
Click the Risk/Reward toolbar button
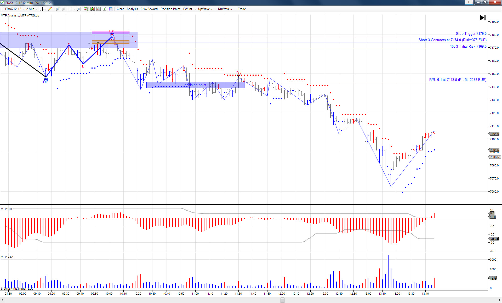click(x=149, y=9)
